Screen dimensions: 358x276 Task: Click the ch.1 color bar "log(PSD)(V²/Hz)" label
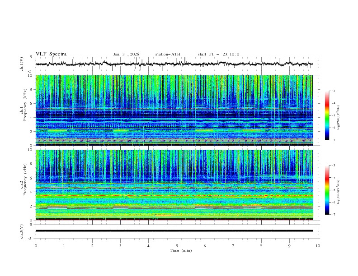[x=338, y=118]
